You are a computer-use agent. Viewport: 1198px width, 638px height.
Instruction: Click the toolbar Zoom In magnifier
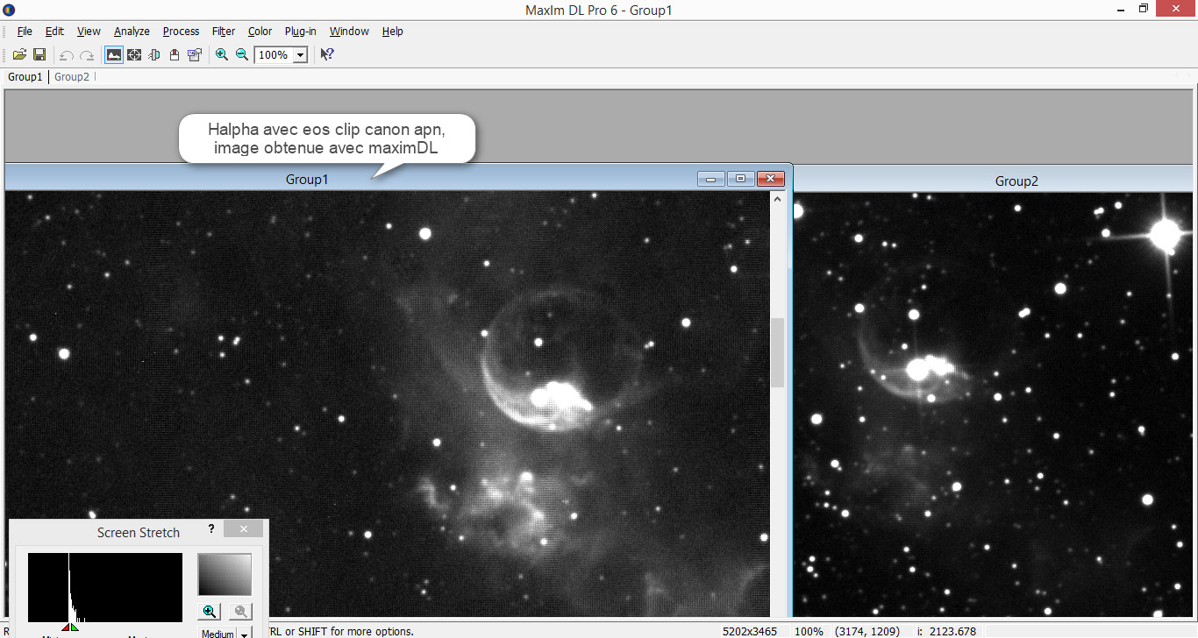point(222,54)
